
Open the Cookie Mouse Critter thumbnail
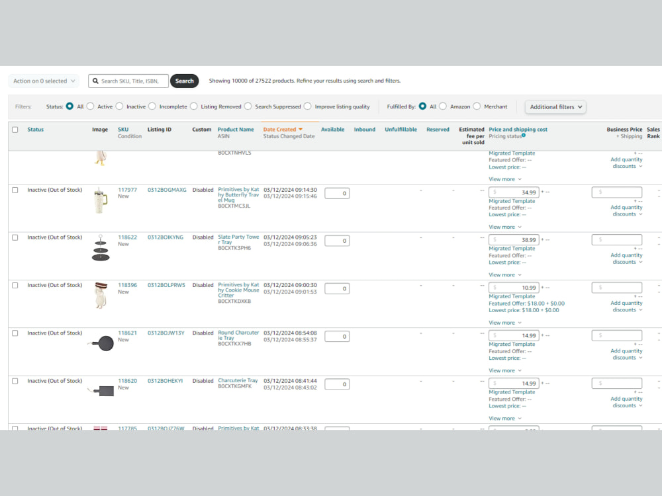[101, 296]
